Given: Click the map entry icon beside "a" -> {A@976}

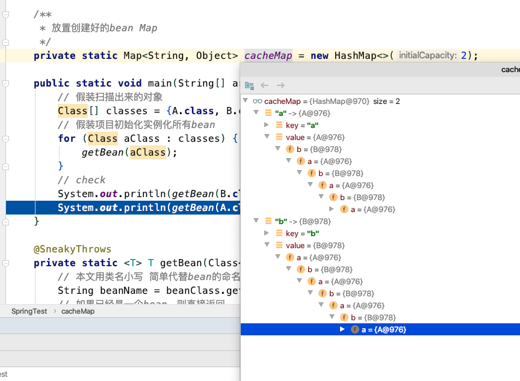Looking at the screenshot, I should (268, 113).
